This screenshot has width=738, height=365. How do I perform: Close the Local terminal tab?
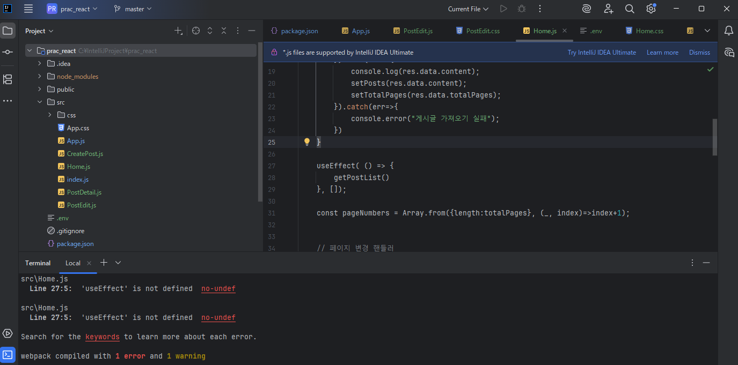point(89,263)
